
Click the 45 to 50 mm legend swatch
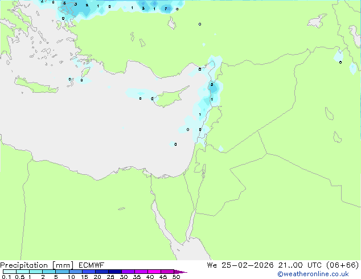pos(167,272)
